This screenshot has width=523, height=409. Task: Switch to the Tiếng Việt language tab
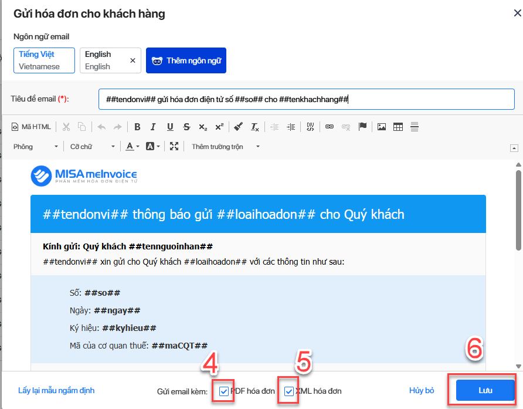click(x=45, y=60)
